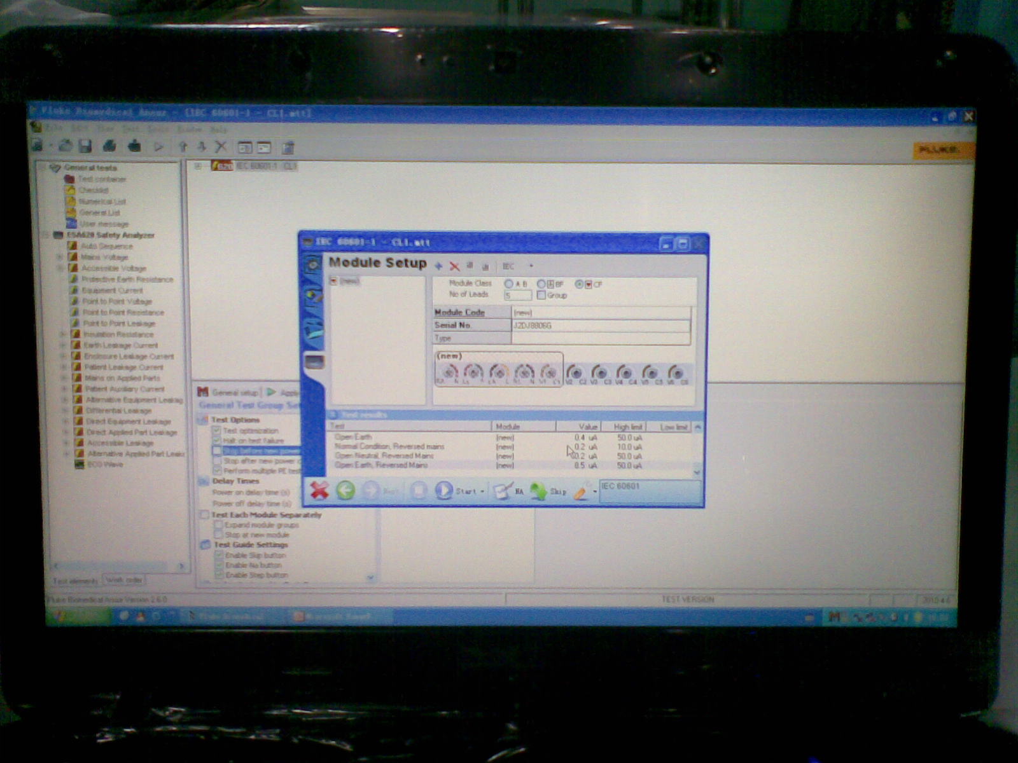The image size is (1018, 763).
Task: Click the Open folder icon in main toolbar
Action: coord(65,146)
